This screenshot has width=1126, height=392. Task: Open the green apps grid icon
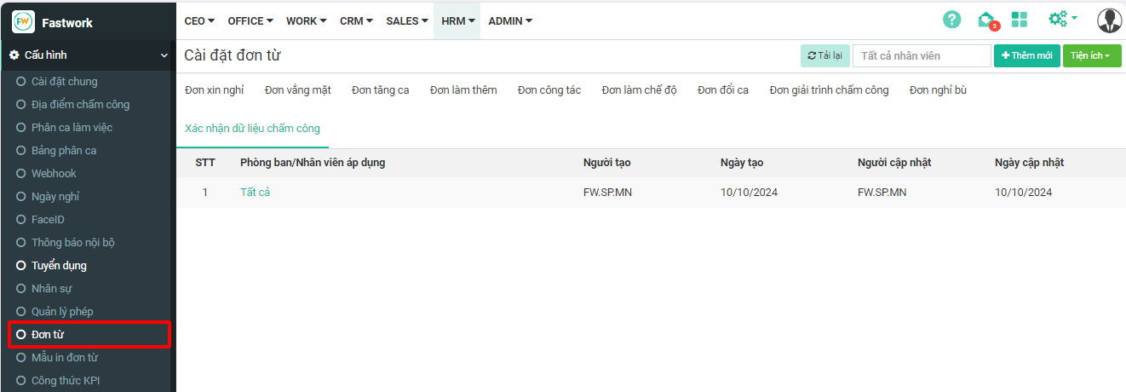click(1019, 20)
